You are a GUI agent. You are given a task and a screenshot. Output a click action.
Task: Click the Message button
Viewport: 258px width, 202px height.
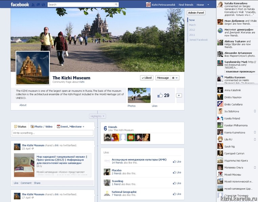pyautogui.click(x=163, y=78)
